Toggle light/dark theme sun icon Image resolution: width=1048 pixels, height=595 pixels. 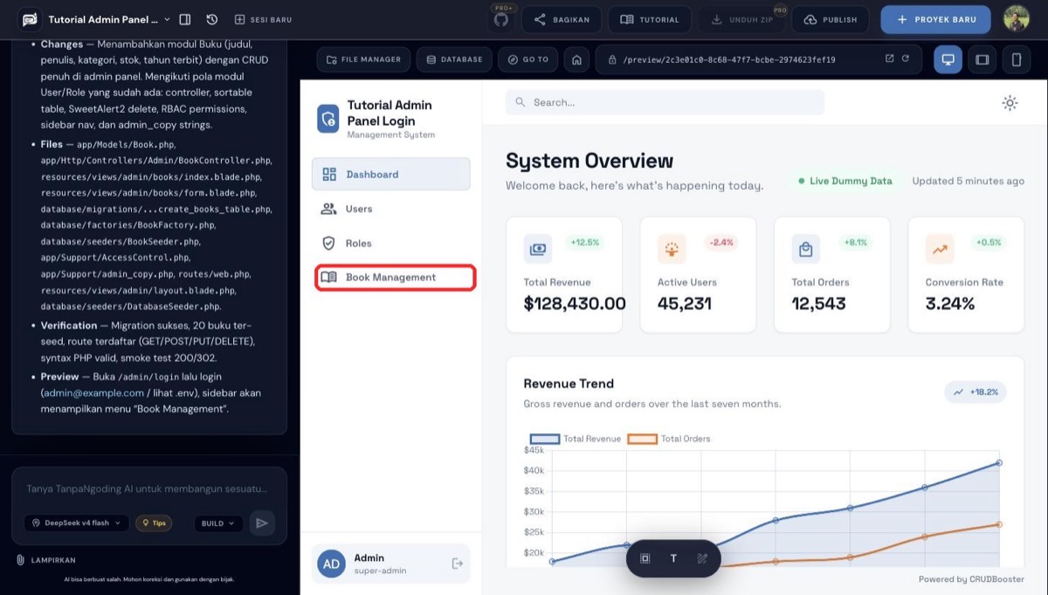coord(1010,103)
